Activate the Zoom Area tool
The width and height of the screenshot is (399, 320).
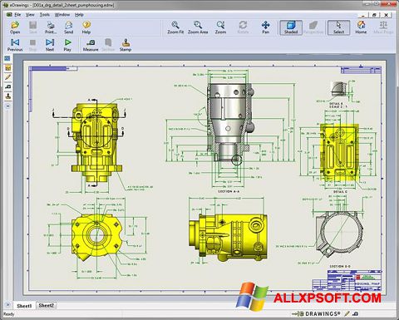point(198,27)
